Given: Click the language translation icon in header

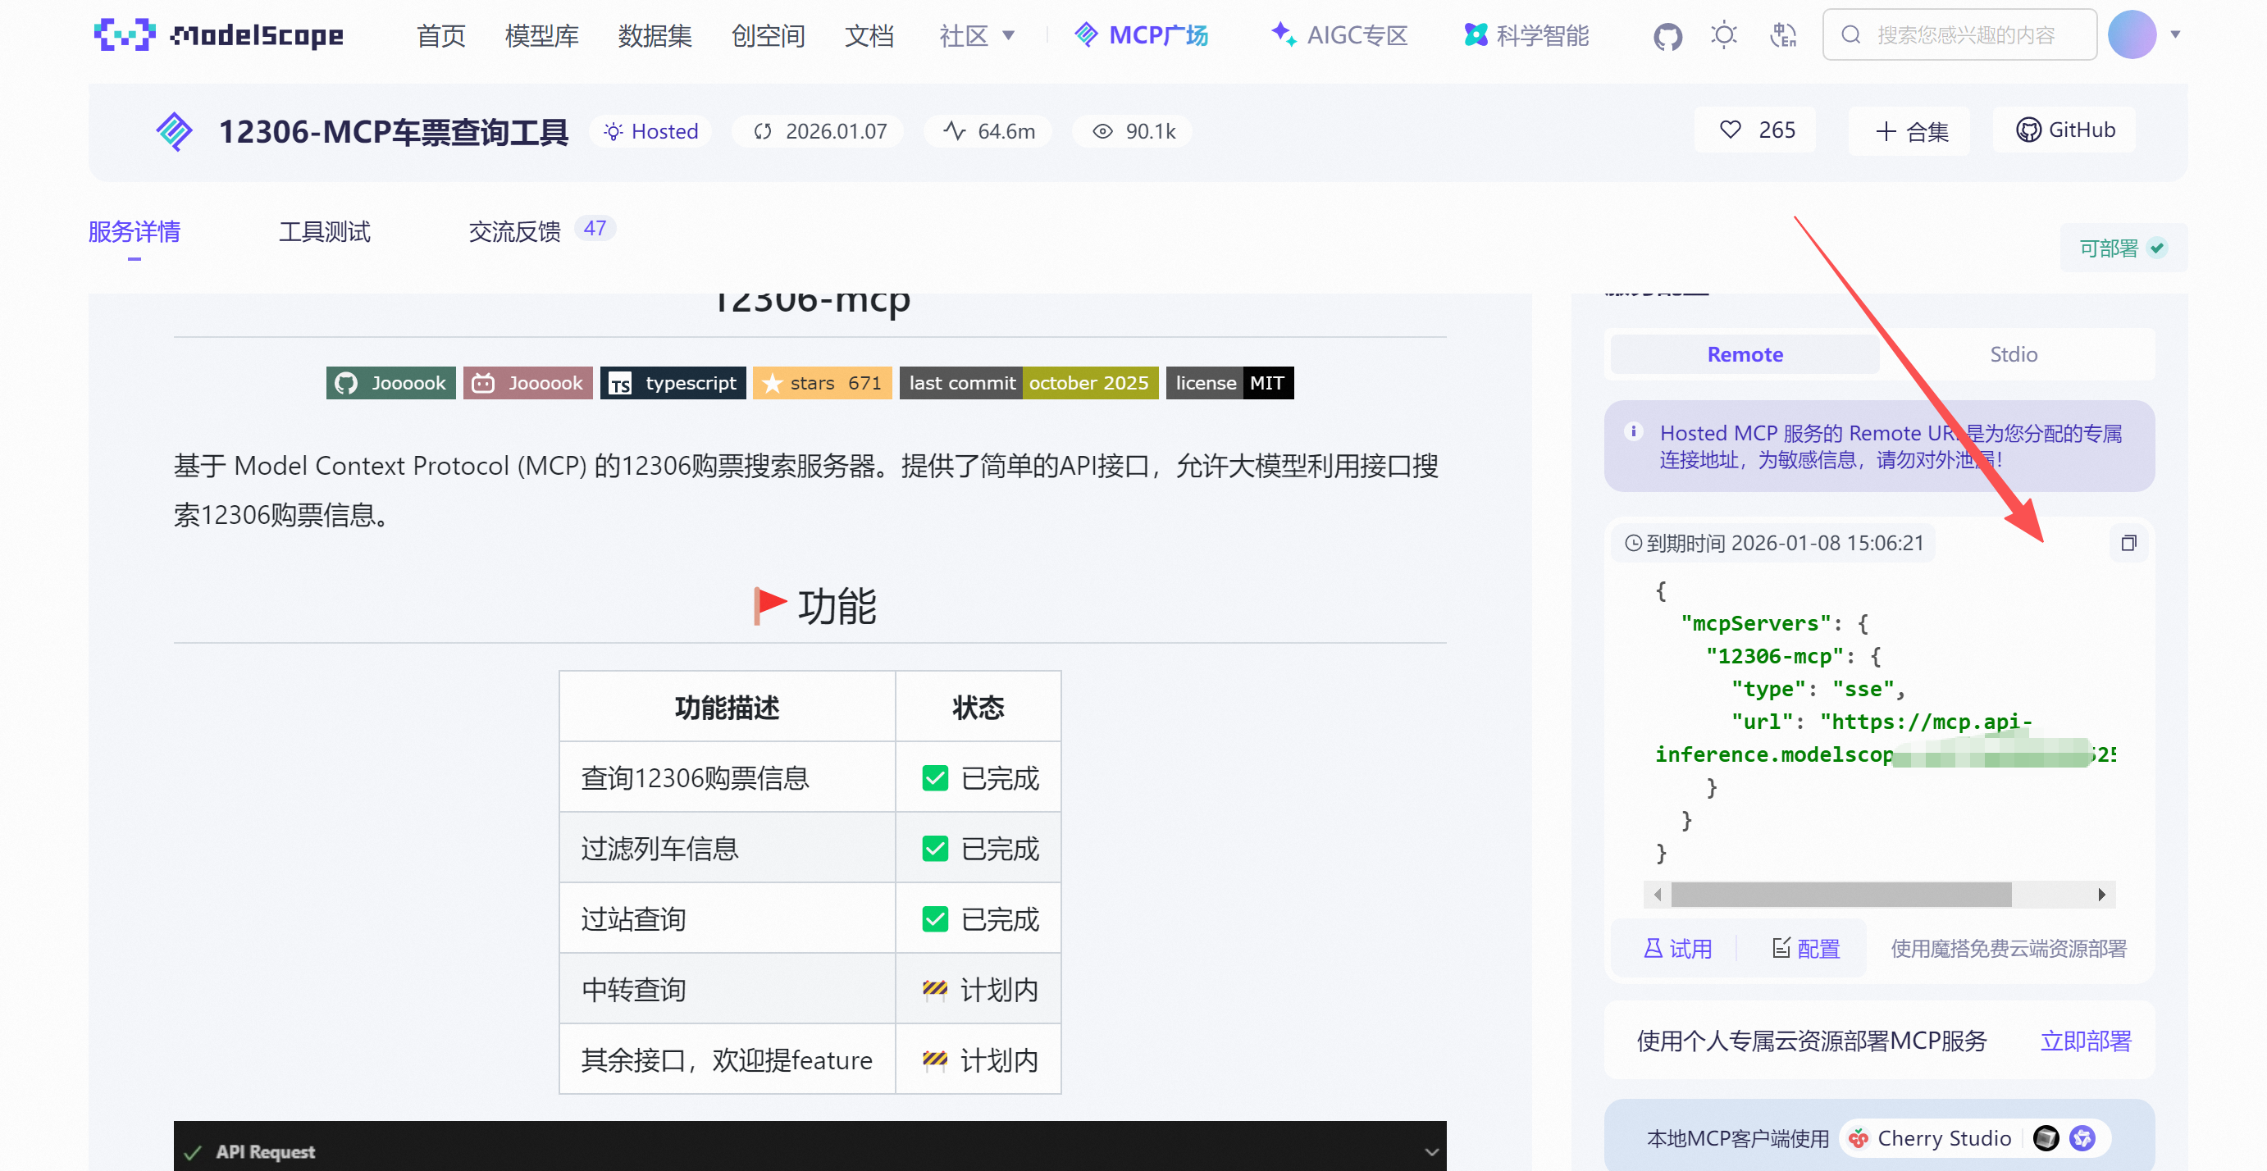Looking at the screenshot, I should coord(1783,34).
